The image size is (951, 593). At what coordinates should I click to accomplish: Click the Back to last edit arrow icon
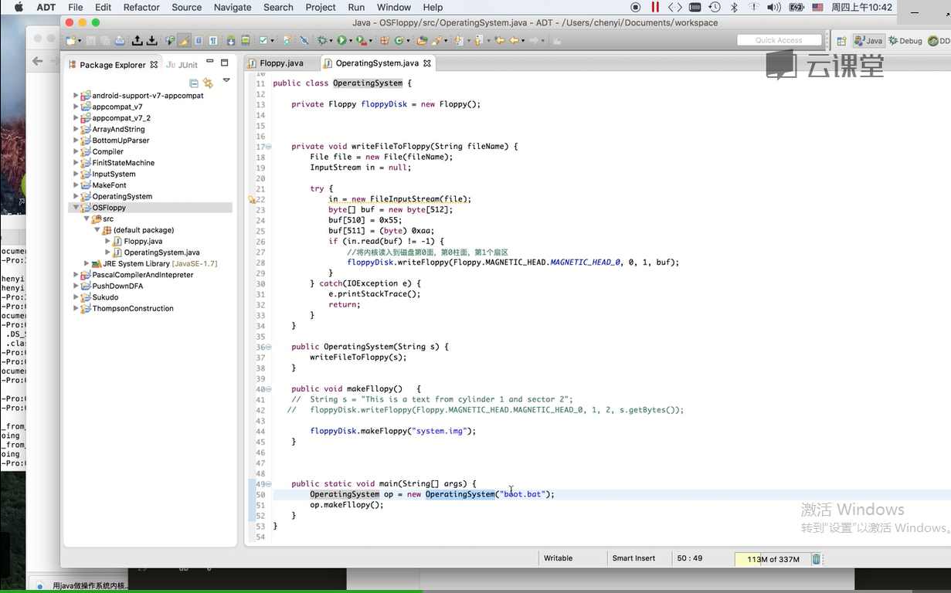click(x=500, y=41)
